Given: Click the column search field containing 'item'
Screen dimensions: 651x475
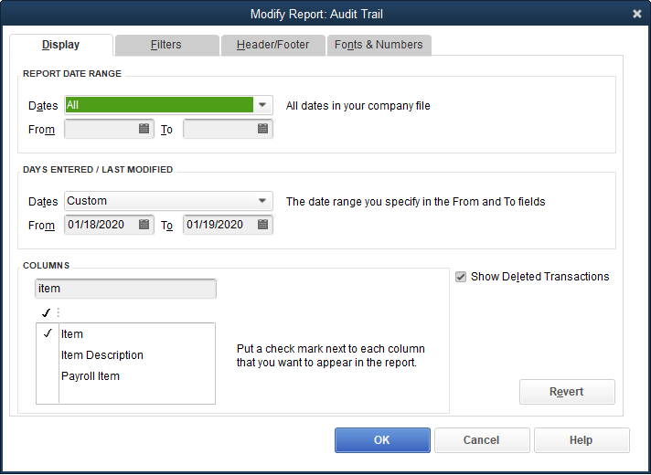Looking at the screenshot, I should pyautogui.click(x=125, y=289).
